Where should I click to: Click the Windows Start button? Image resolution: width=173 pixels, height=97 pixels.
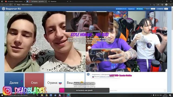[2, 95]
